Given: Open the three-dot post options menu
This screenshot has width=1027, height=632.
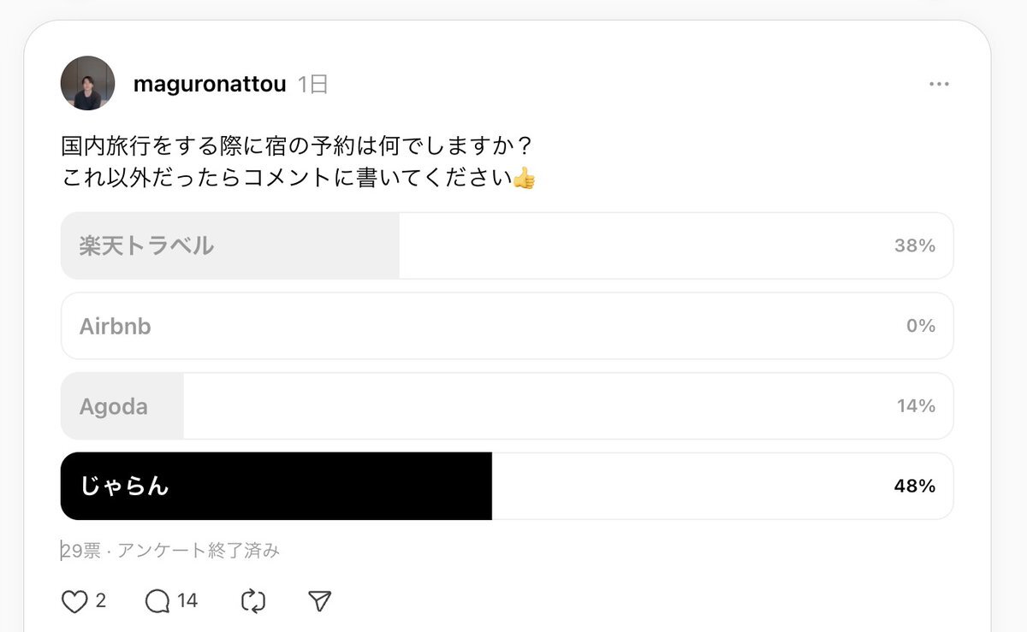Looking at the screenshot, I should point(939,84).
